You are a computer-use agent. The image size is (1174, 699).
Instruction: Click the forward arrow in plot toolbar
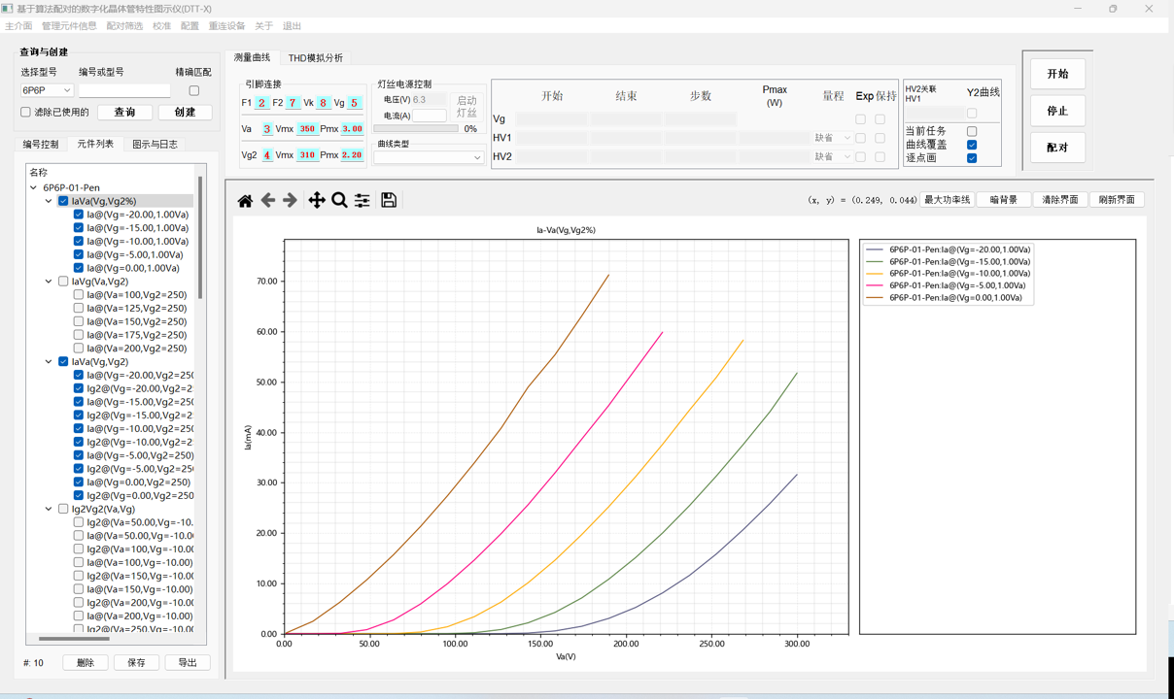(290, 200)
